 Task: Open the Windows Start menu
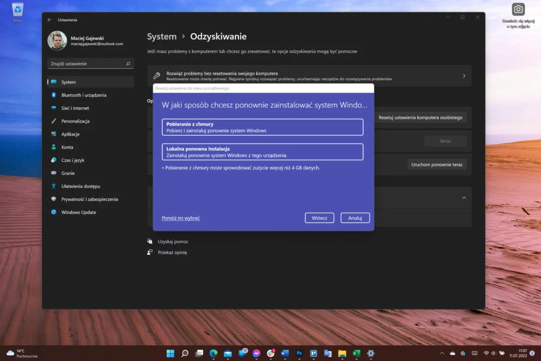pyautogui.click(x=170, y=353)
